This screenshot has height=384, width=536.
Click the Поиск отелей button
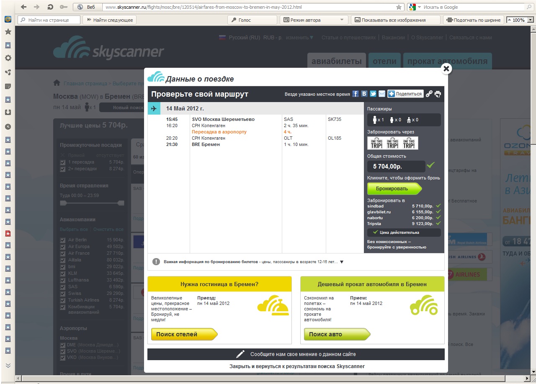tap(183, 334)
